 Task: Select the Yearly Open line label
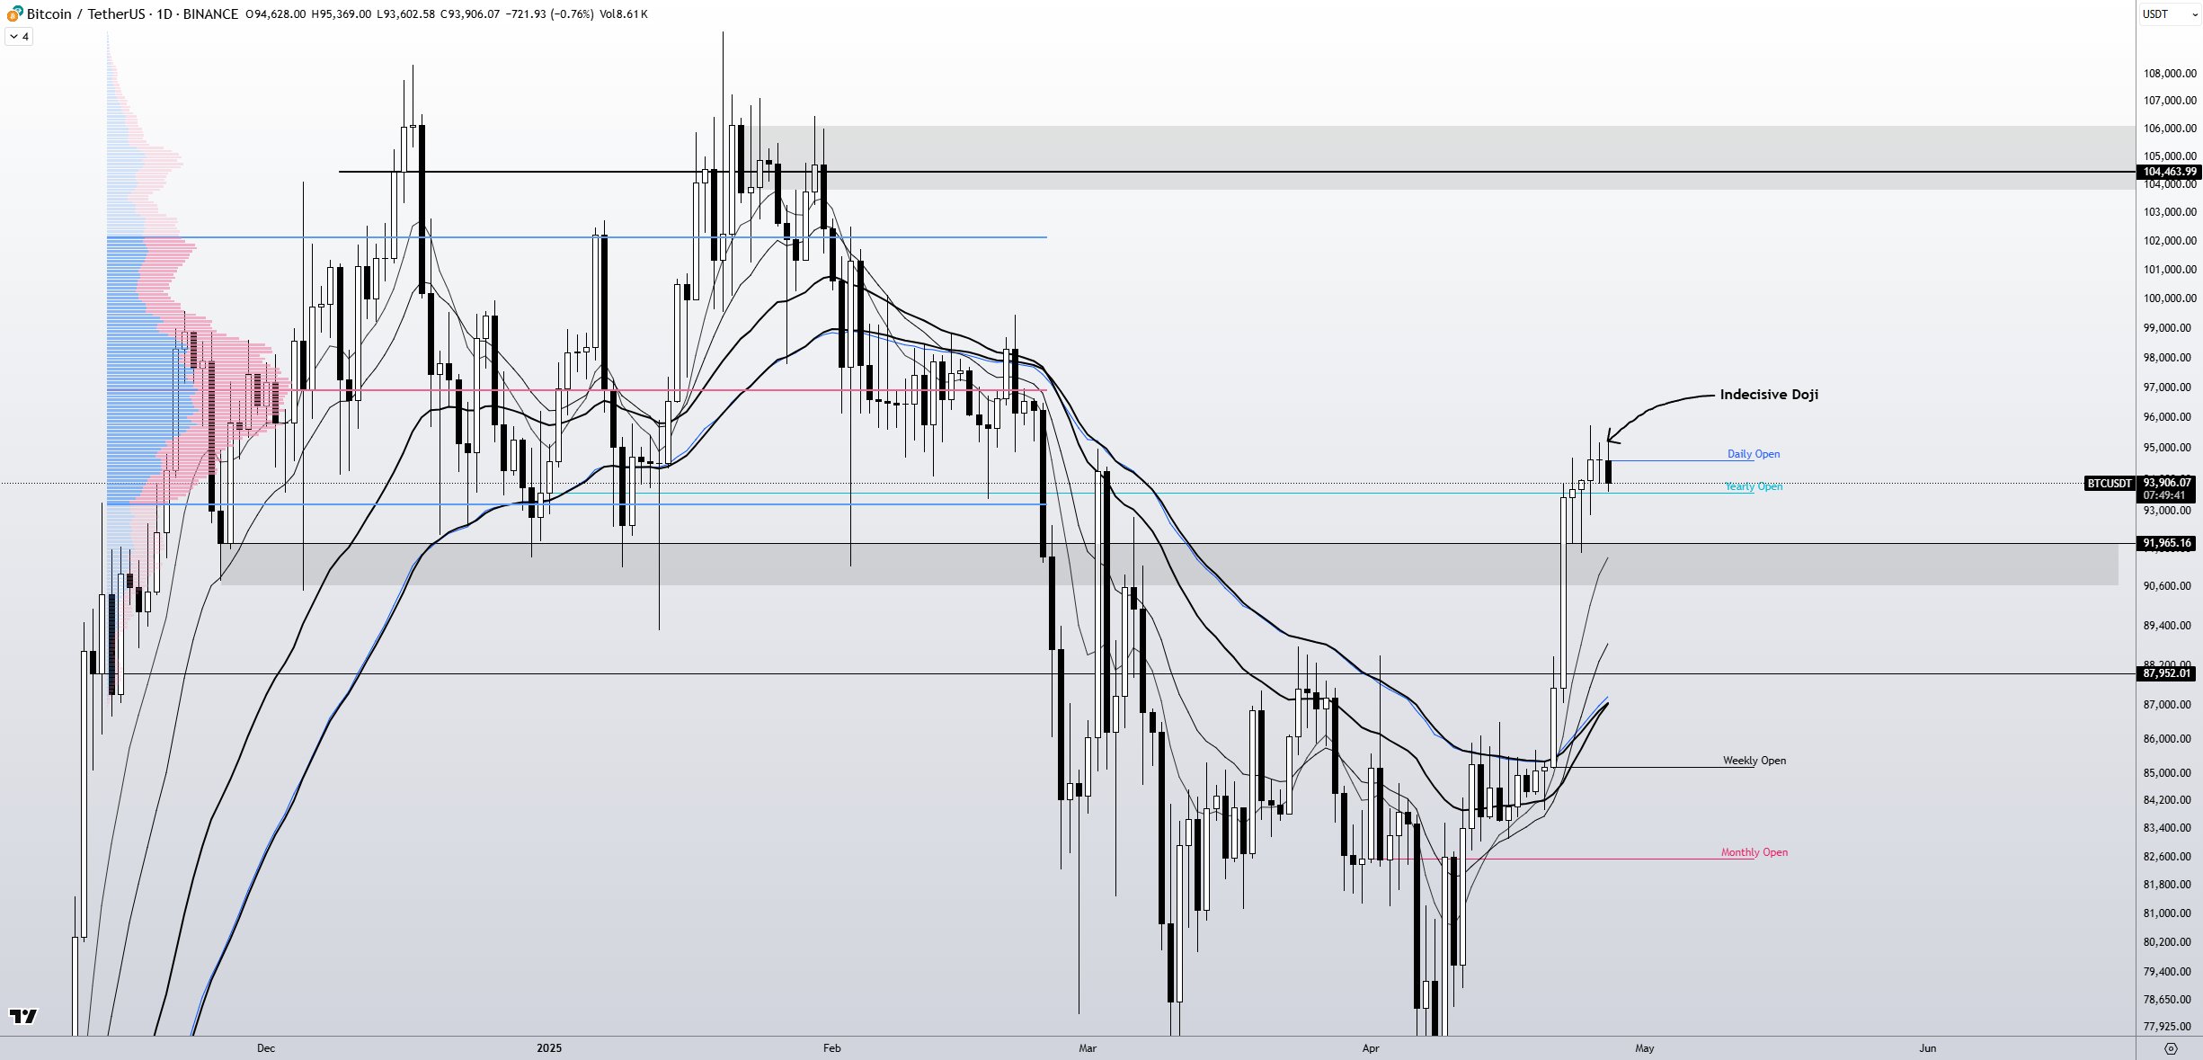coord(1753,486)
